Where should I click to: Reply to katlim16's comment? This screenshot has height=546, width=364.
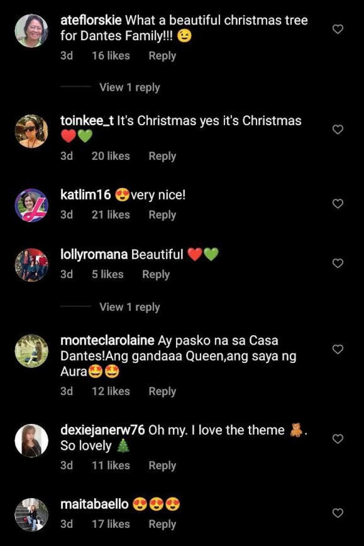[162, 214]
